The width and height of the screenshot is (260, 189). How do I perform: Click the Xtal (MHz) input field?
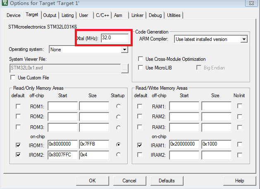click(115, 38)
